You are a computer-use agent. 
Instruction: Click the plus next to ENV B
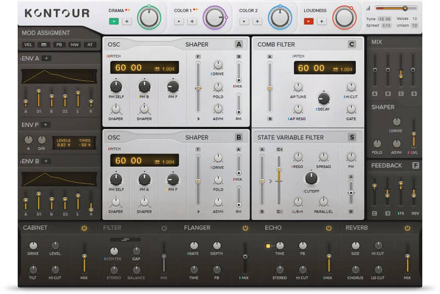46,161
